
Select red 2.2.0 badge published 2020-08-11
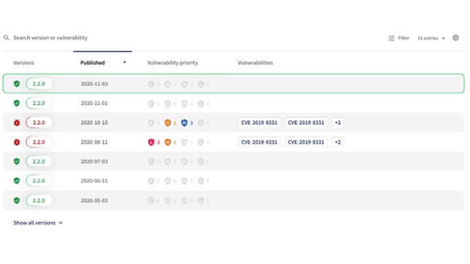coord(39,142)
